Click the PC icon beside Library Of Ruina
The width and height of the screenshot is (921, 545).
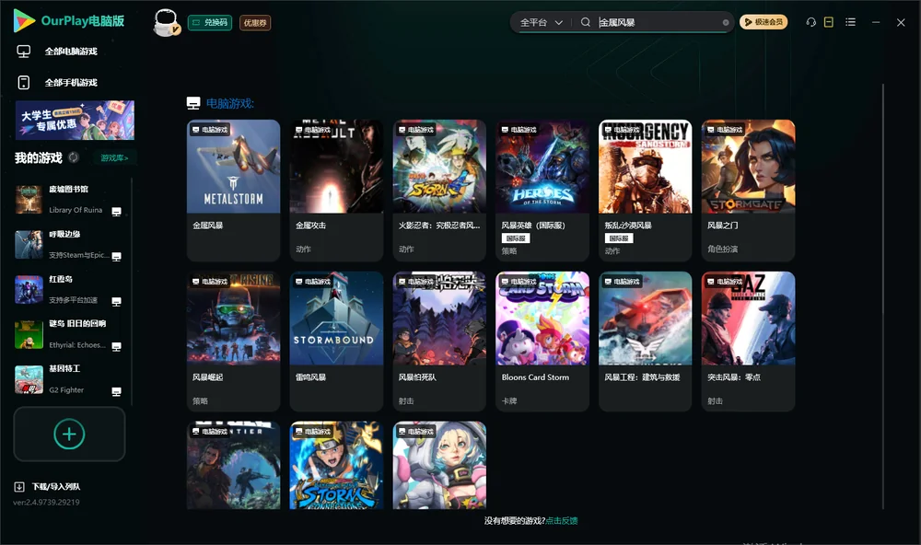(116, 212)
